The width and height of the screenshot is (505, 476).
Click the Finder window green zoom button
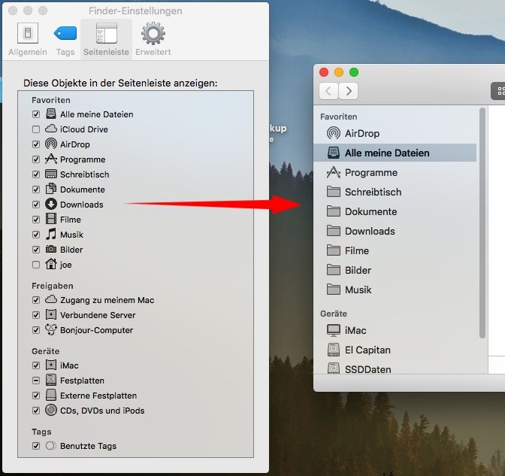[x=354, y=72]
